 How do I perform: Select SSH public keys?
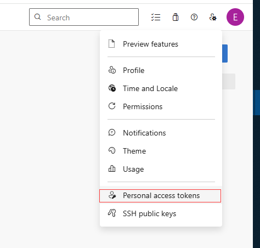tap(161, 213)
